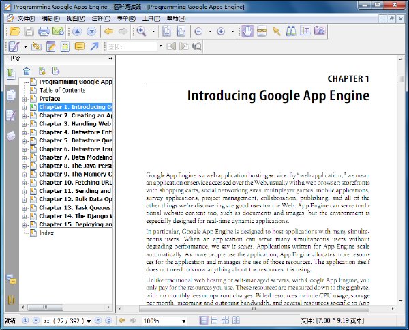Image resolution: width=409 pixels, height=330 pixels.
Task: Collapse the bookmarks panel with double arrow
Action: [110, 59]
